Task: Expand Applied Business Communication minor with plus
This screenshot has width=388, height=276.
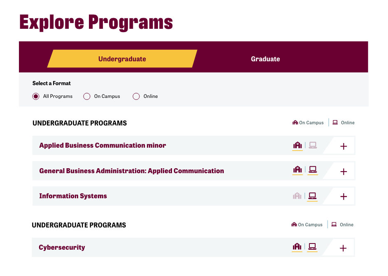Action: tap(344, 146)
